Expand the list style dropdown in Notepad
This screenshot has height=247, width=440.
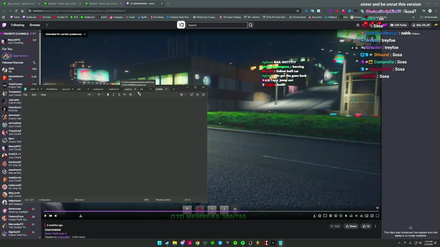[100, 95]
